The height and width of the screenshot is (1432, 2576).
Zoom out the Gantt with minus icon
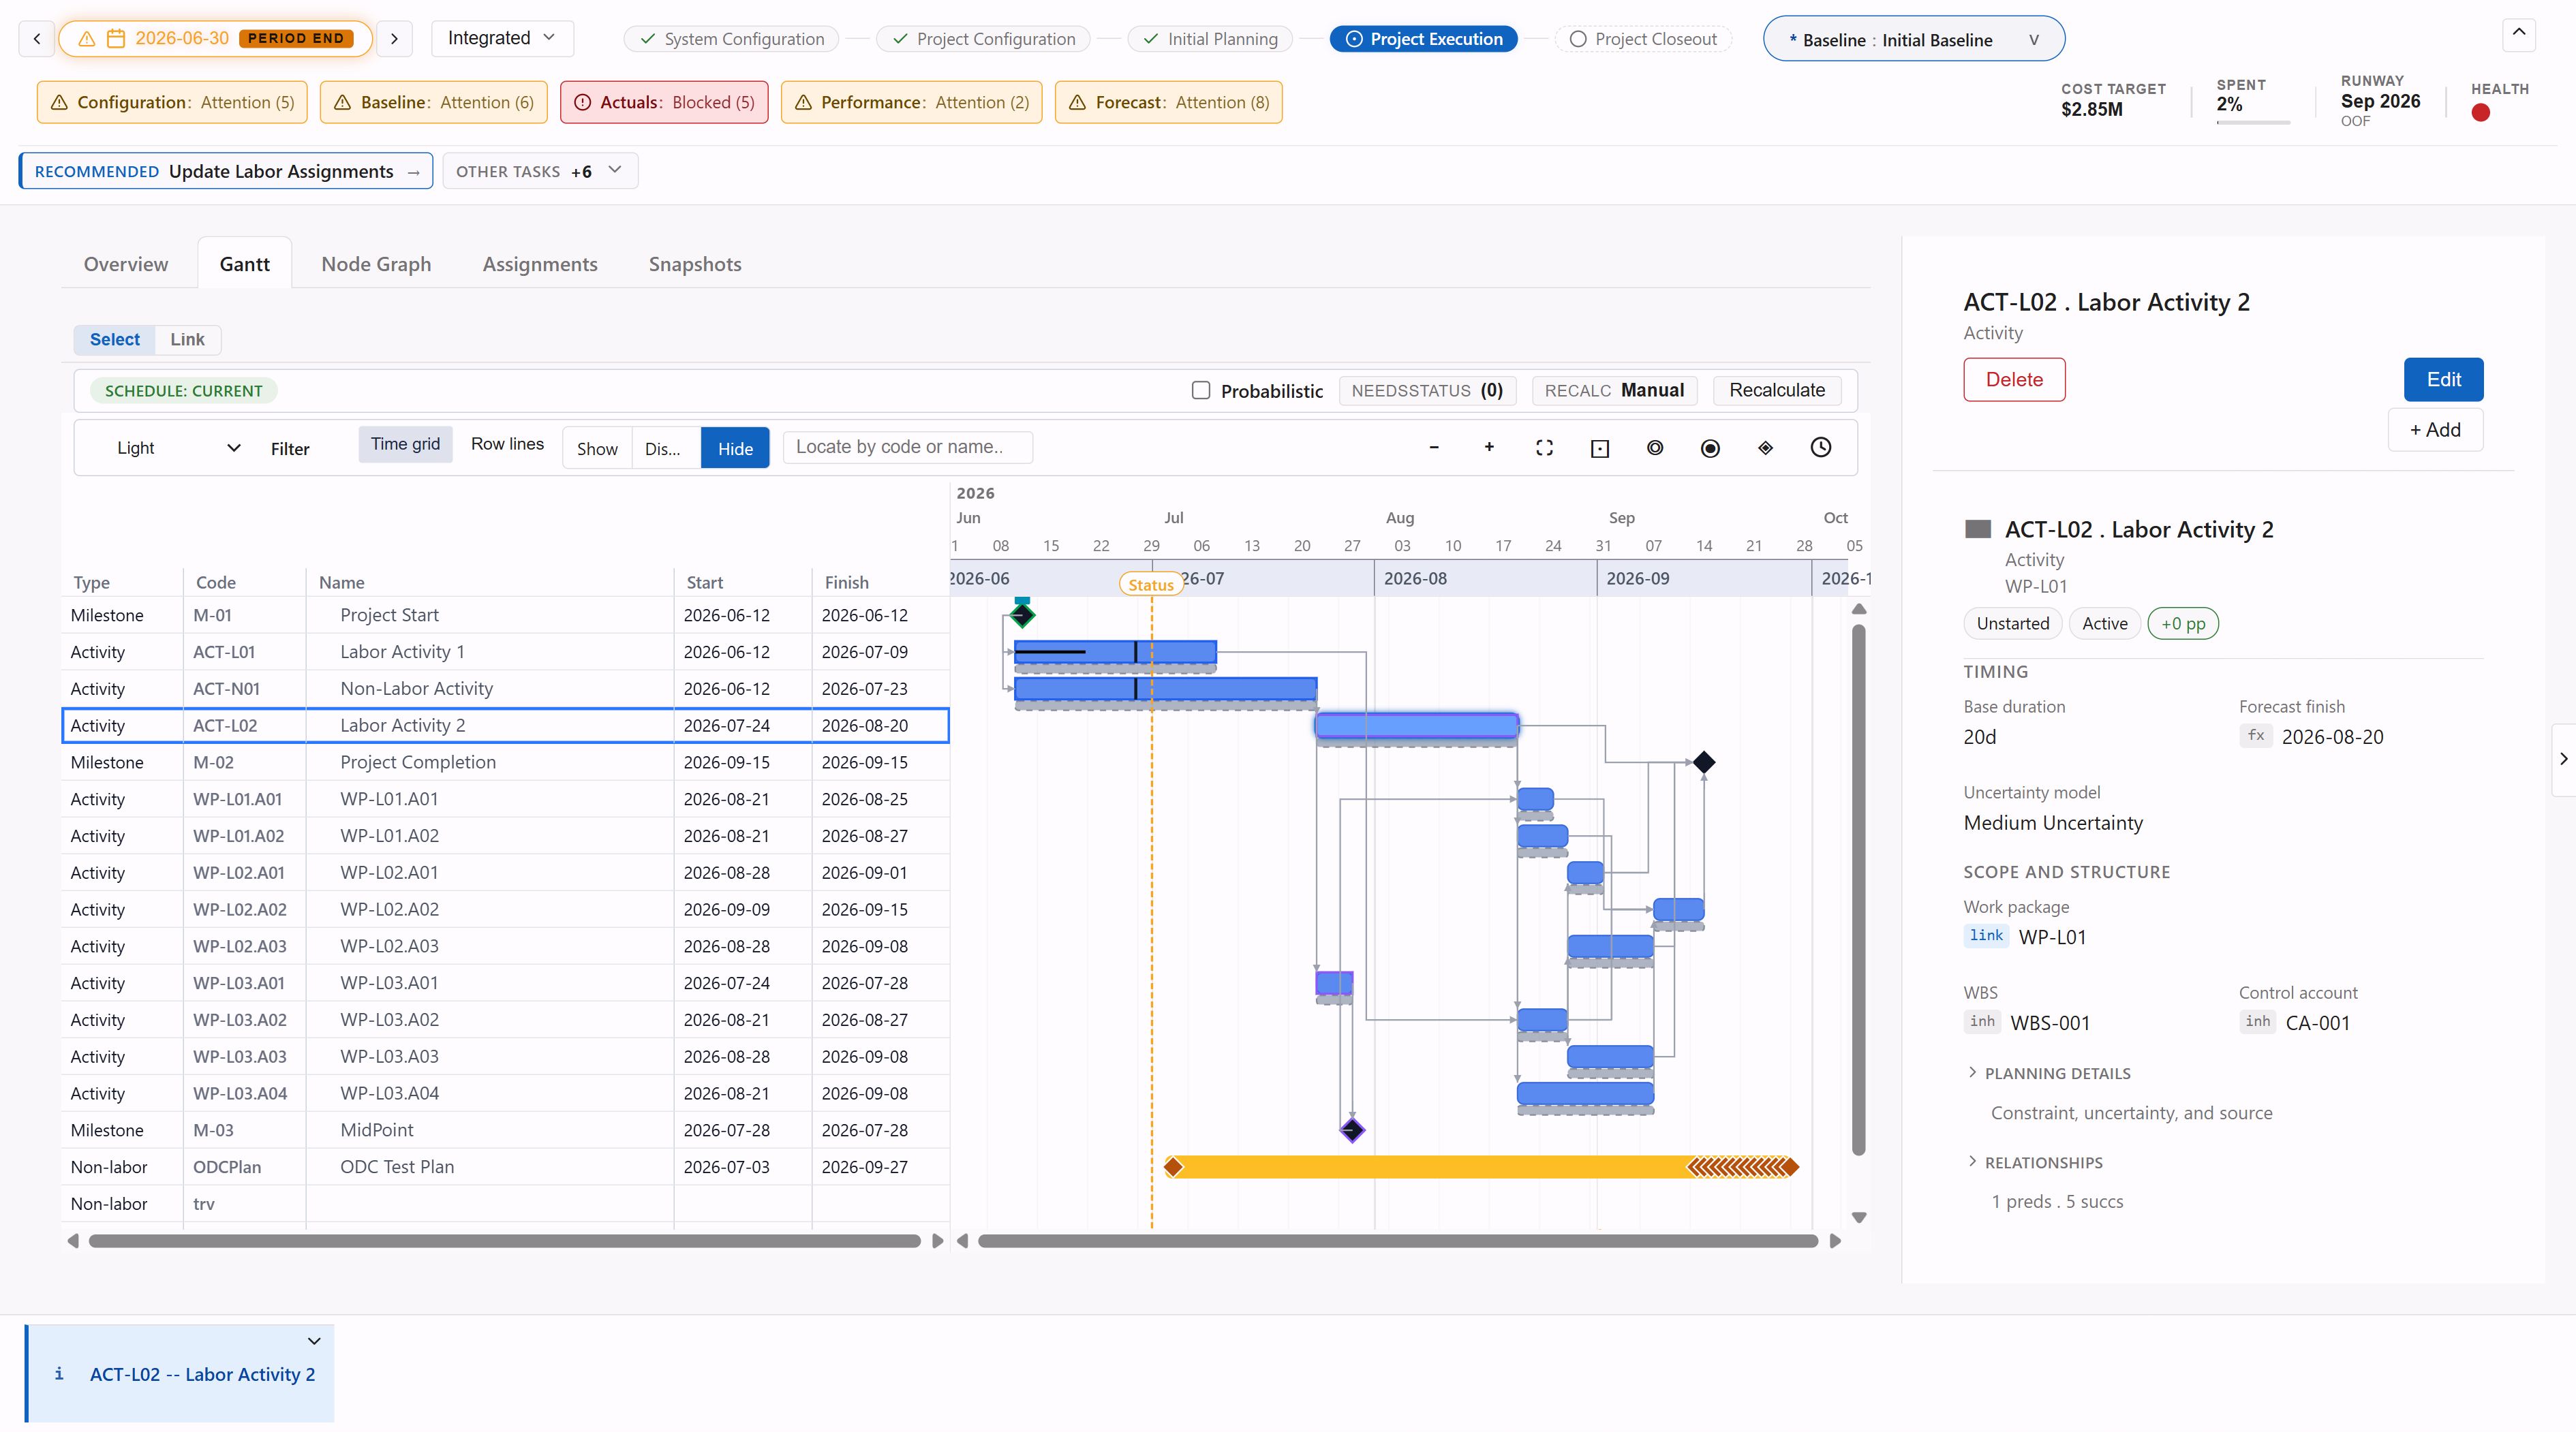click(1433, 447)
